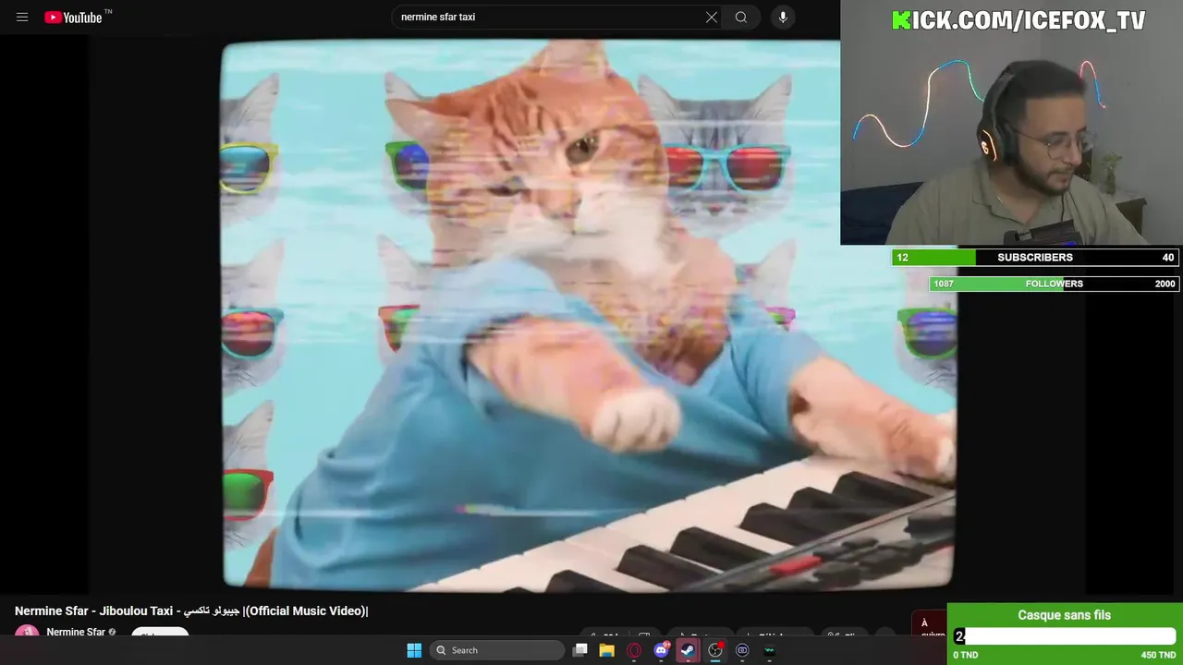
Task: Start voice search with the microphone icon
Action: coord(783,17)
